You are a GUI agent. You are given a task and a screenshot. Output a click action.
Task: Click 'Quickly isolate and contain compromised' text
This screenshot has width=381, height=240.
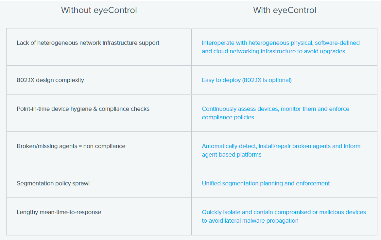pos(256,212)
